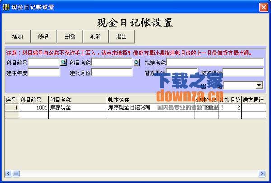
Task: Refresh the list with 刷新 button
Action: pos(96,37)
